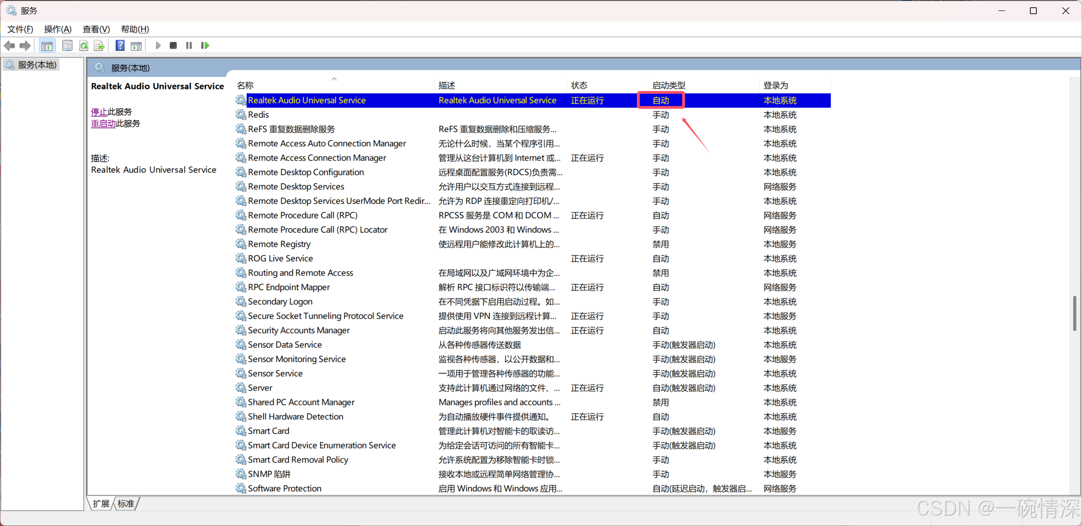Open Help via blue question-mark icon
The image size is (1082, 526).
coord(120,46)
